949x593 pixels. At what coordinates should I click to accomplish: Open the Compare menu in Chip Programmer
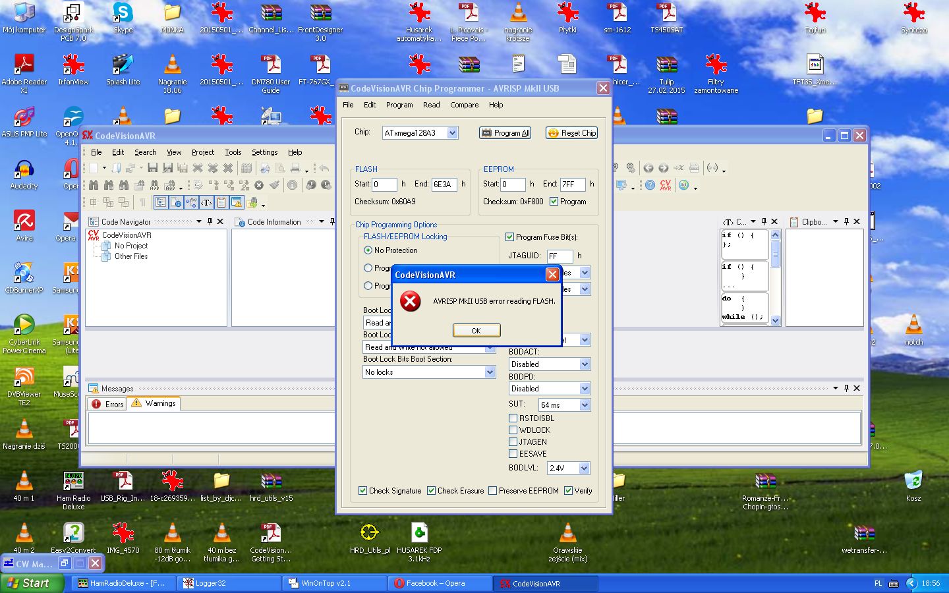464,105
